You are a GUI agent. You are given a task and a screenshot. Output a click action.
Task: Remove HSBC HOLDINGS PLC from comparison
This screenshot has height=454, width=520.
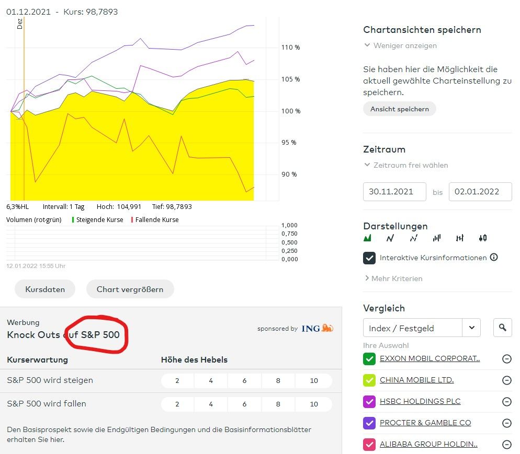[506, 402]
